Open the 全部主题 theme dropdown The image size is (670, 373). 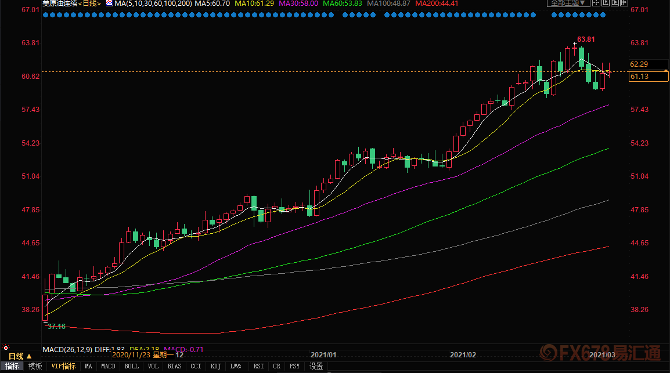tap(568, 3)
